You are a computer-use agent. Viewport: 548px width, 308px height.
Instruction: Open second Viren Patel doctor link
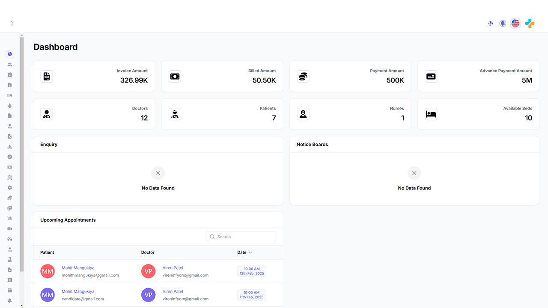pyautogui.click(x=173, y=291)
